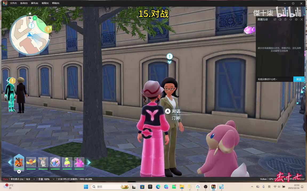This screenshot has height=191, width=307.
Task: Click the pink crystal icon near chat panel
Action: point(249,30)
